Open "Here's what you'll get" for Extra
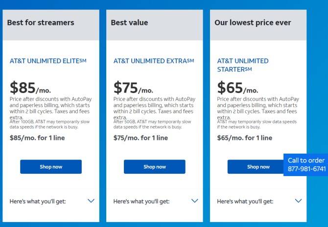 (141, 201)
